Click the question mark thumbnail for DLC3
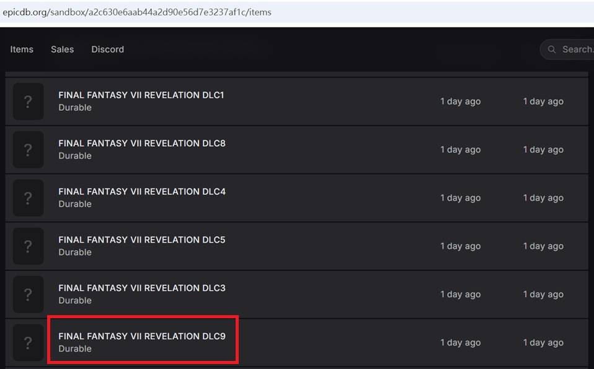Image resolution: width=594 pixels, height=369 pixels. point(28,295)
